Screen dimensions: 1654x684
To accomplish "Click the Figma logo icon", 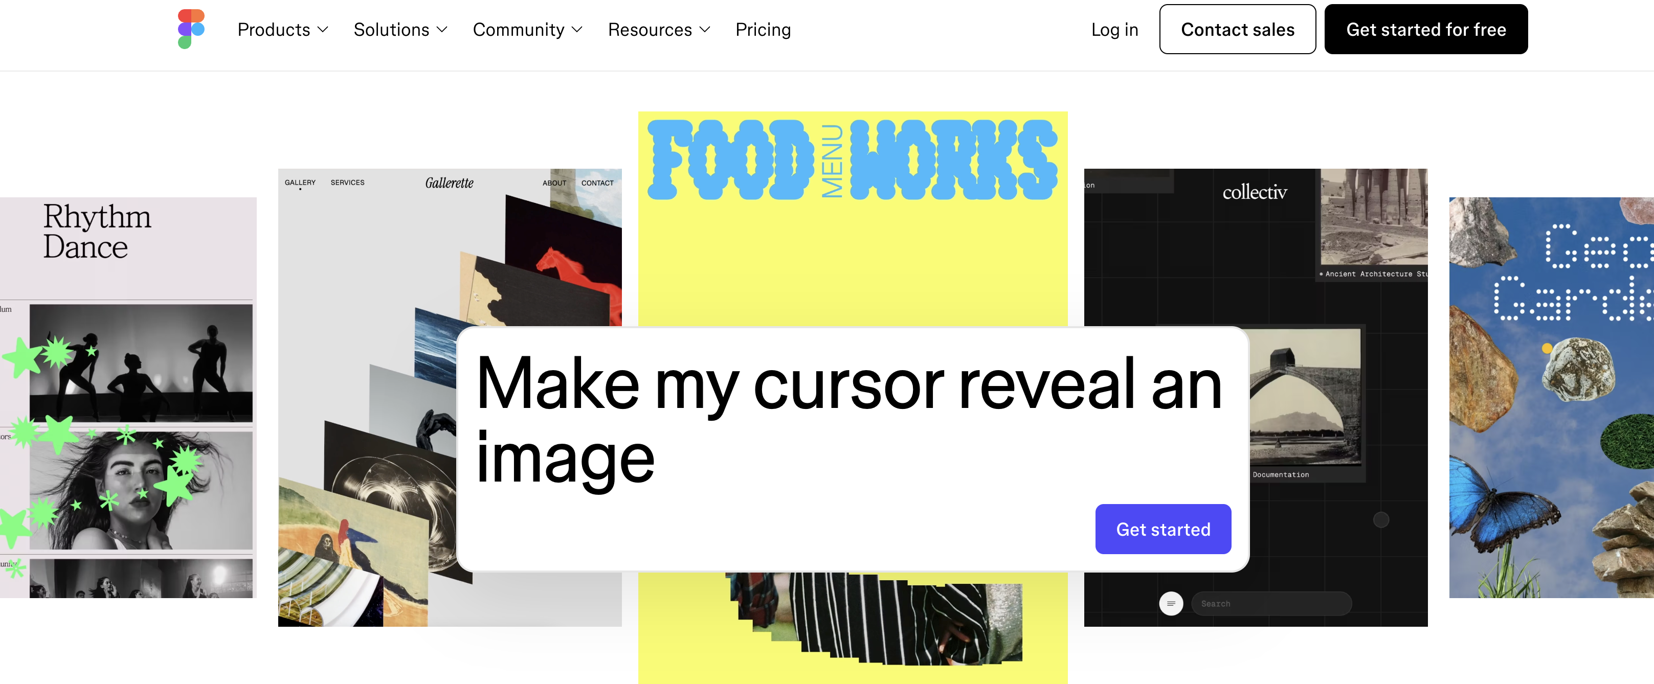I will [191, 29].
